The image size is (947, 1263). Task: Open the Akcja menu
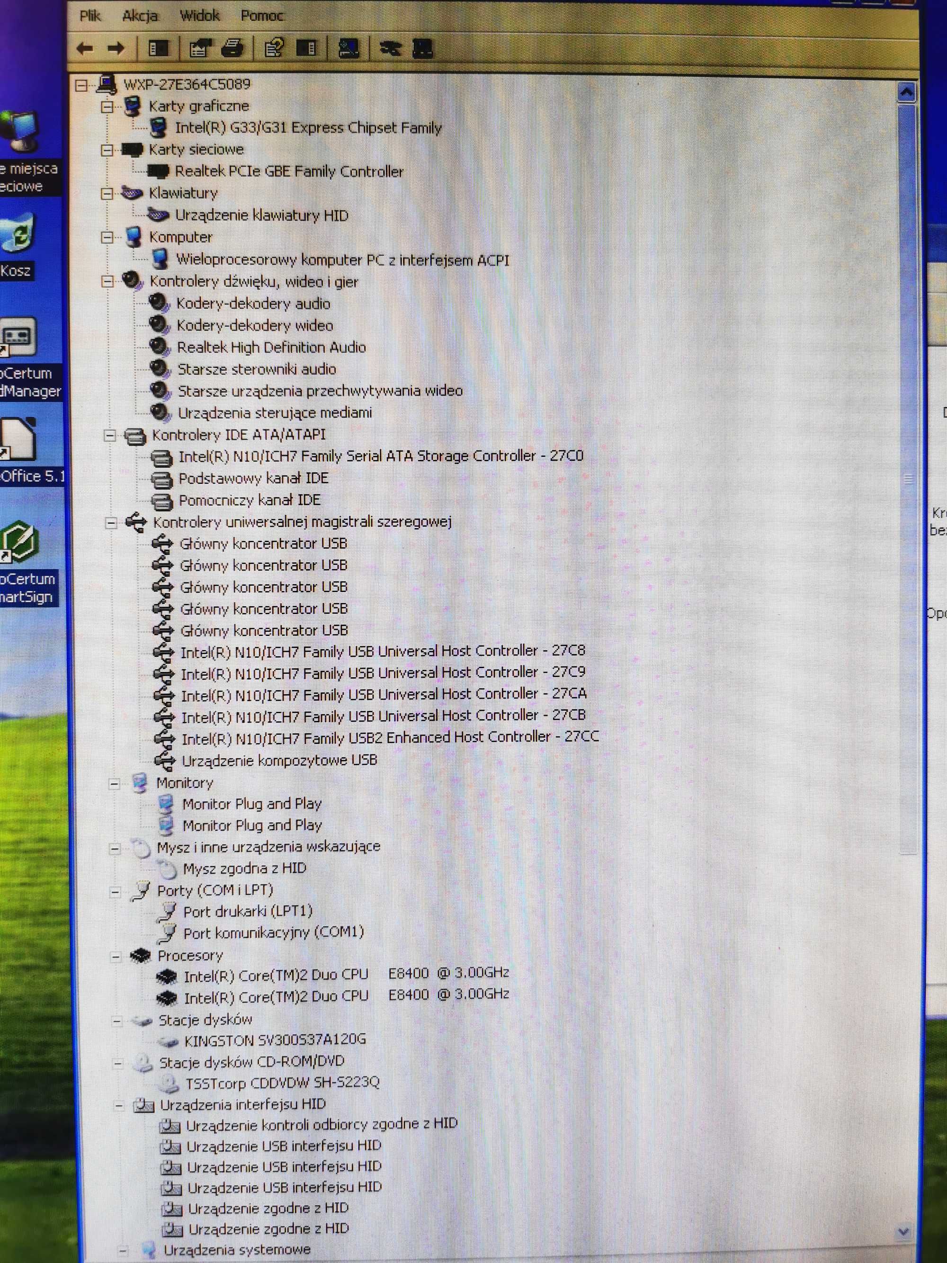tap(140, 16)
